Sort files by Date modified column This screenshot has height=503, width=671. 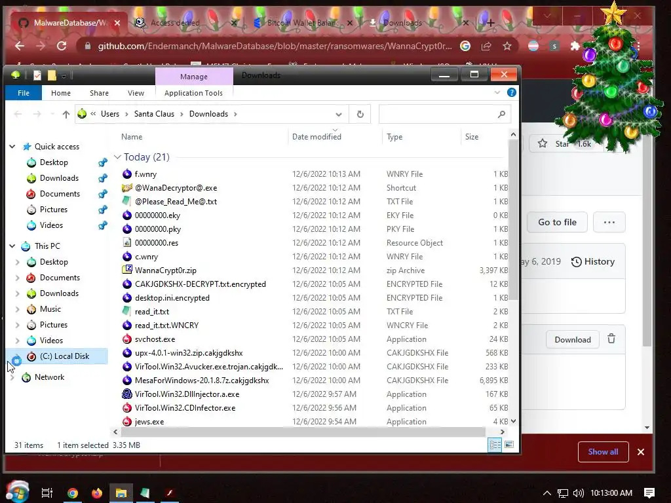click(x=316, y=137)
